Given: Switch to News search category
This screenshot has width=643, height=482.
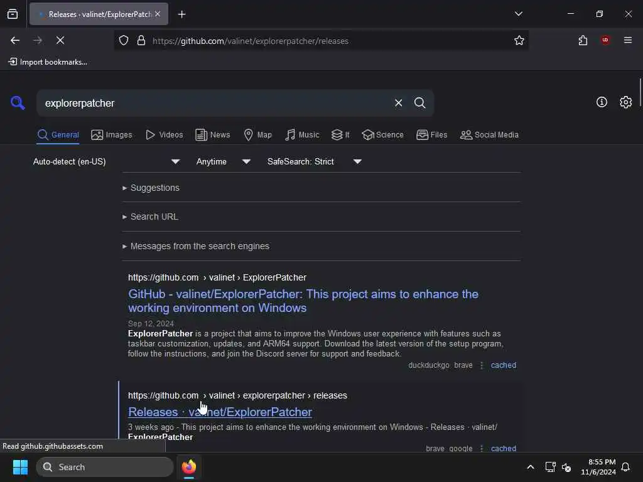Looking at the screenshot, I should 212,135.
